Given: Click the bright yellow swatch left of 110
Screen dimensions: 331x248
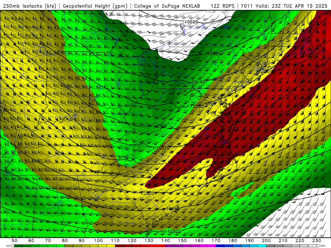Looking at the screenshot, I should [111, 246].
